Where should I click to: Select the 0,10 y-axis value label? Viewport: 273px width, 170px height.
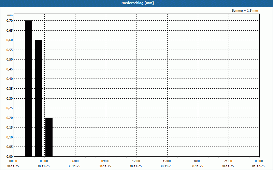click(x=9, y=137)
